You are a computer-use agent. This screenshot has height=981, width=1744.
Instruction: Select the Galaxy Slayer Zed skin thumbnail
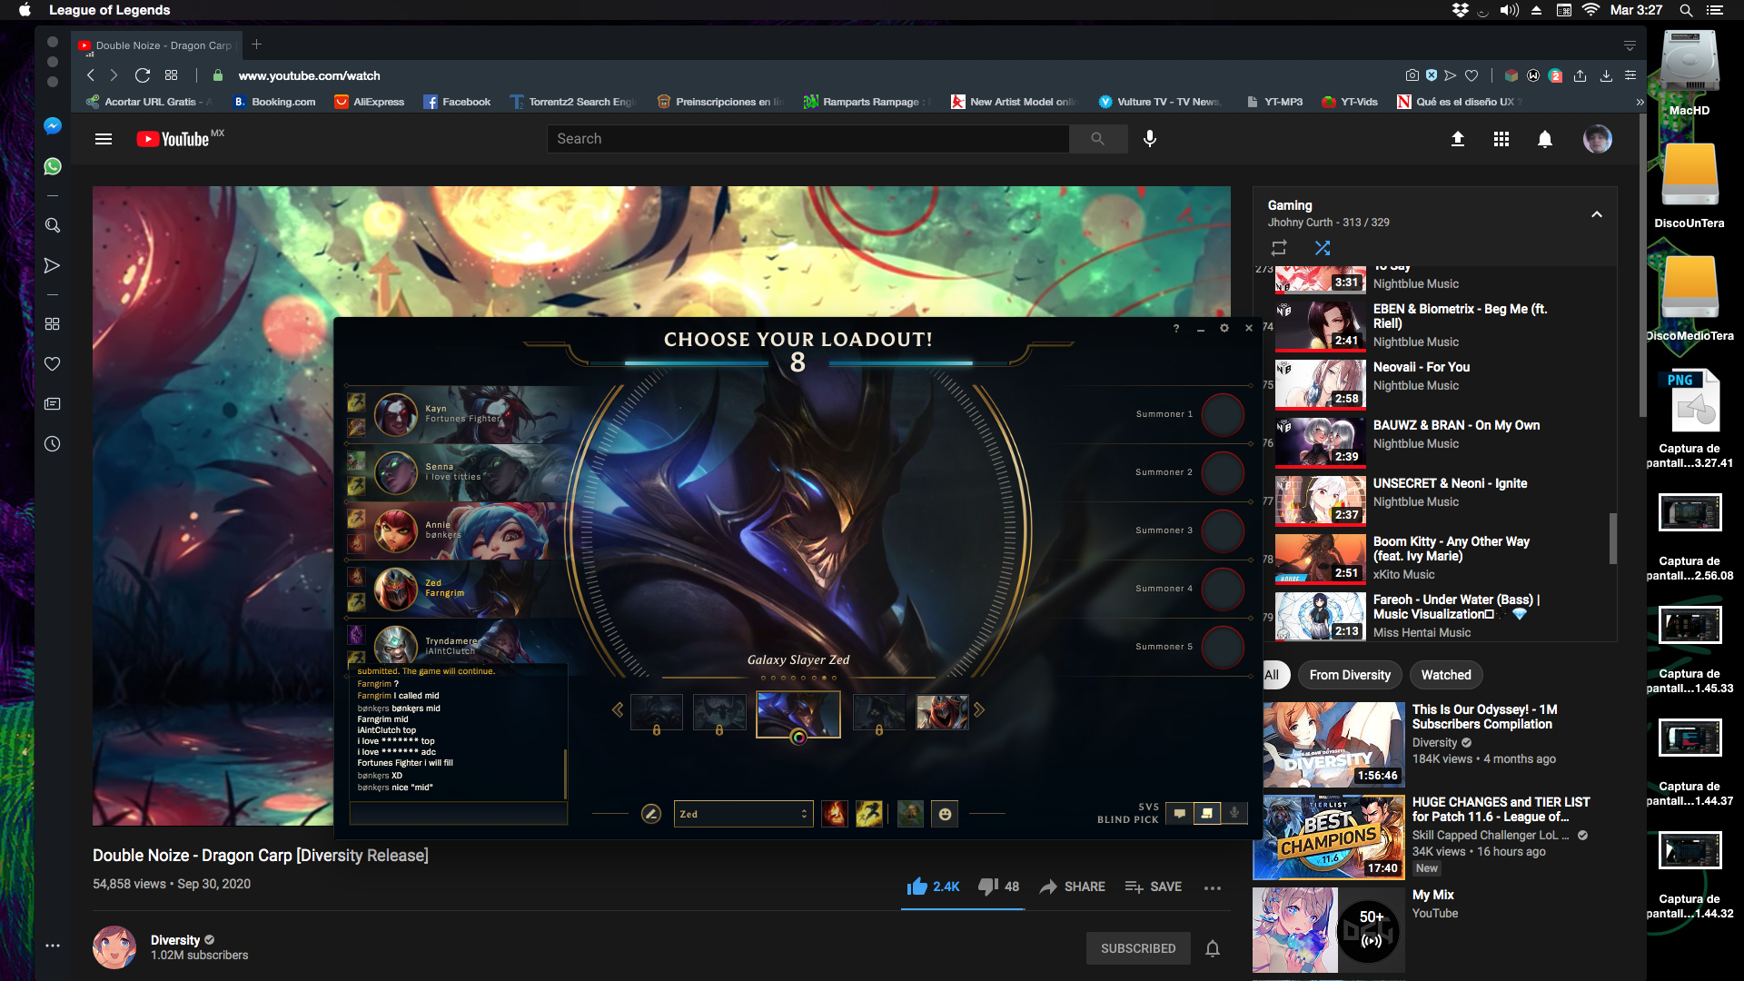[x=798, y=713]
